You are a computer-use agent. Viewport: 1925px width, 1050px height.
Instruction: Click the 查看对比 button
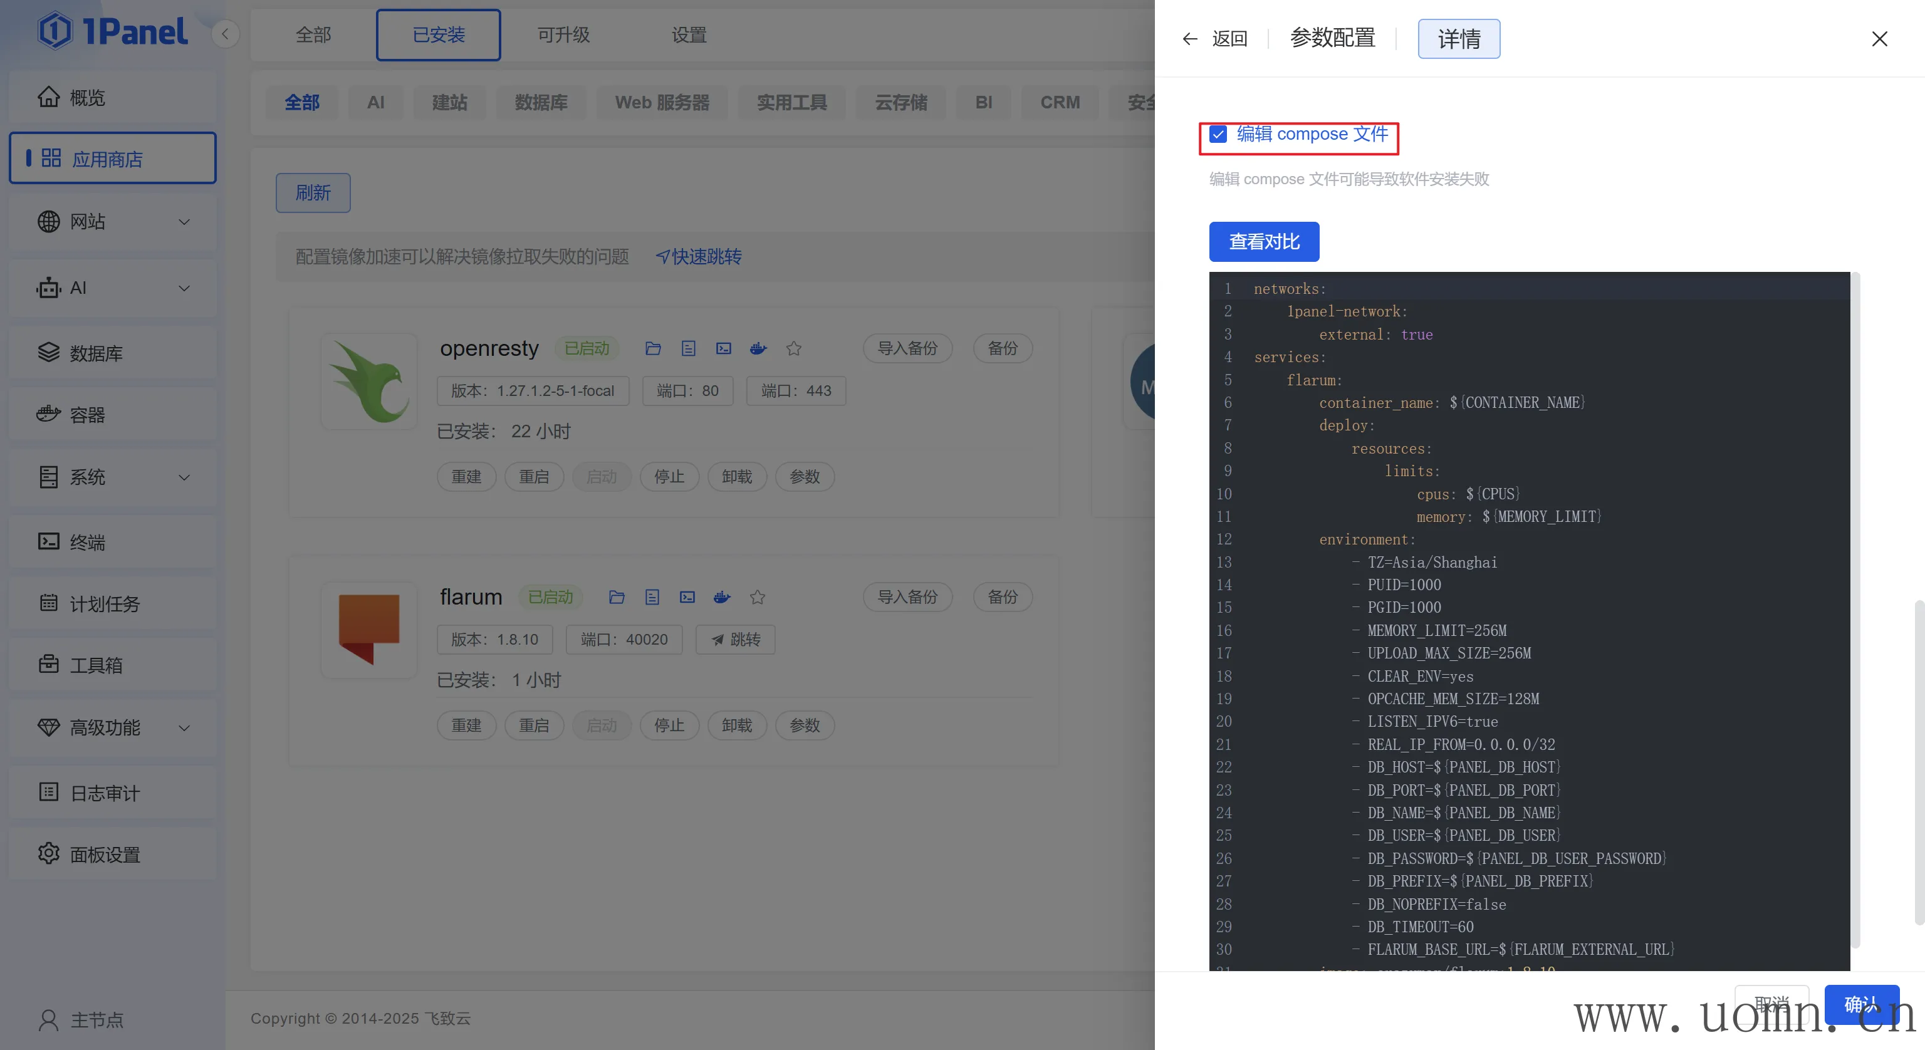1264,242
